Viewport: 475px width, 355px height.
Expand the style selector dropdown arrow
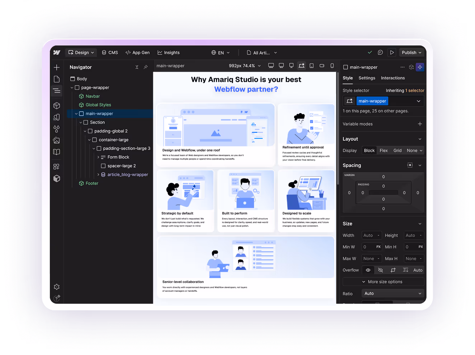click(x=418, y=101)
